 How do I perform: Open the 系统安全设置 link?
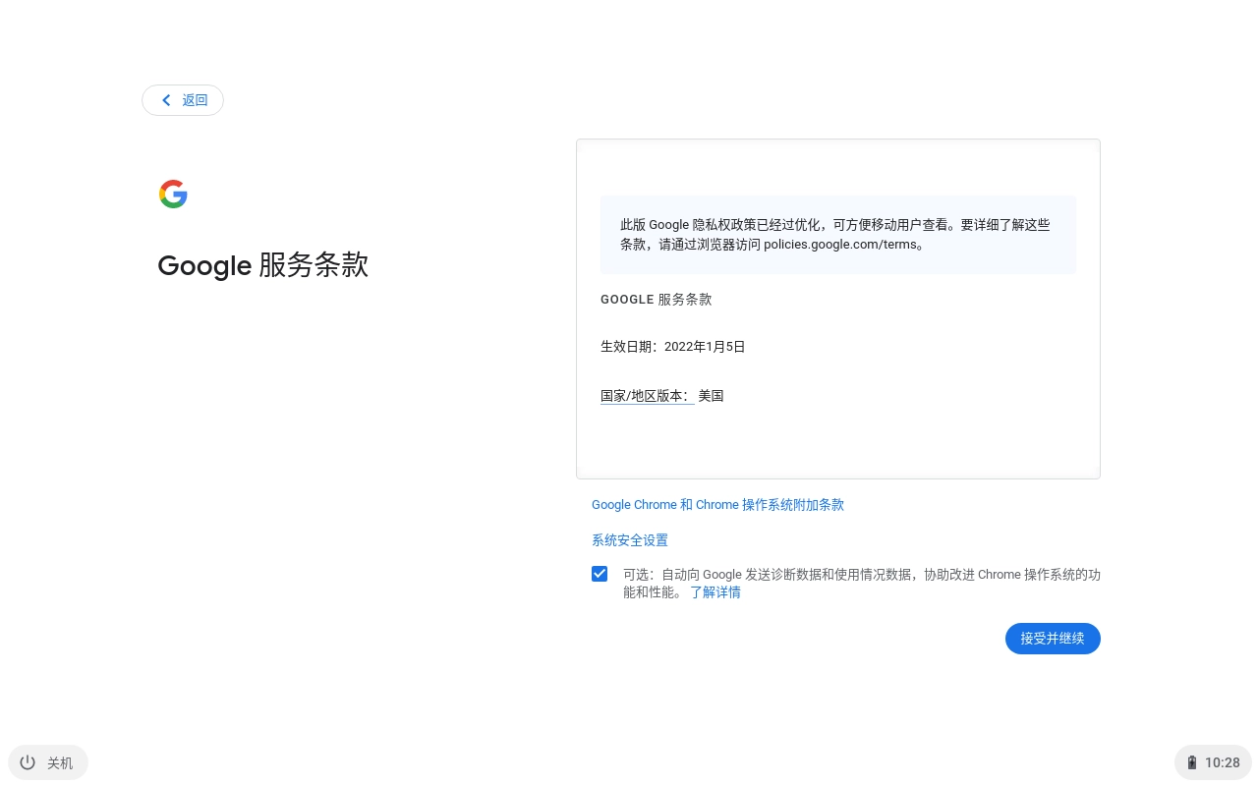(630, 540)
